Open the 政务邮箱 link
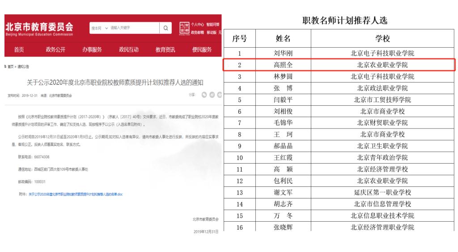This screenshot has width=458, height=252. pos(197,32)
